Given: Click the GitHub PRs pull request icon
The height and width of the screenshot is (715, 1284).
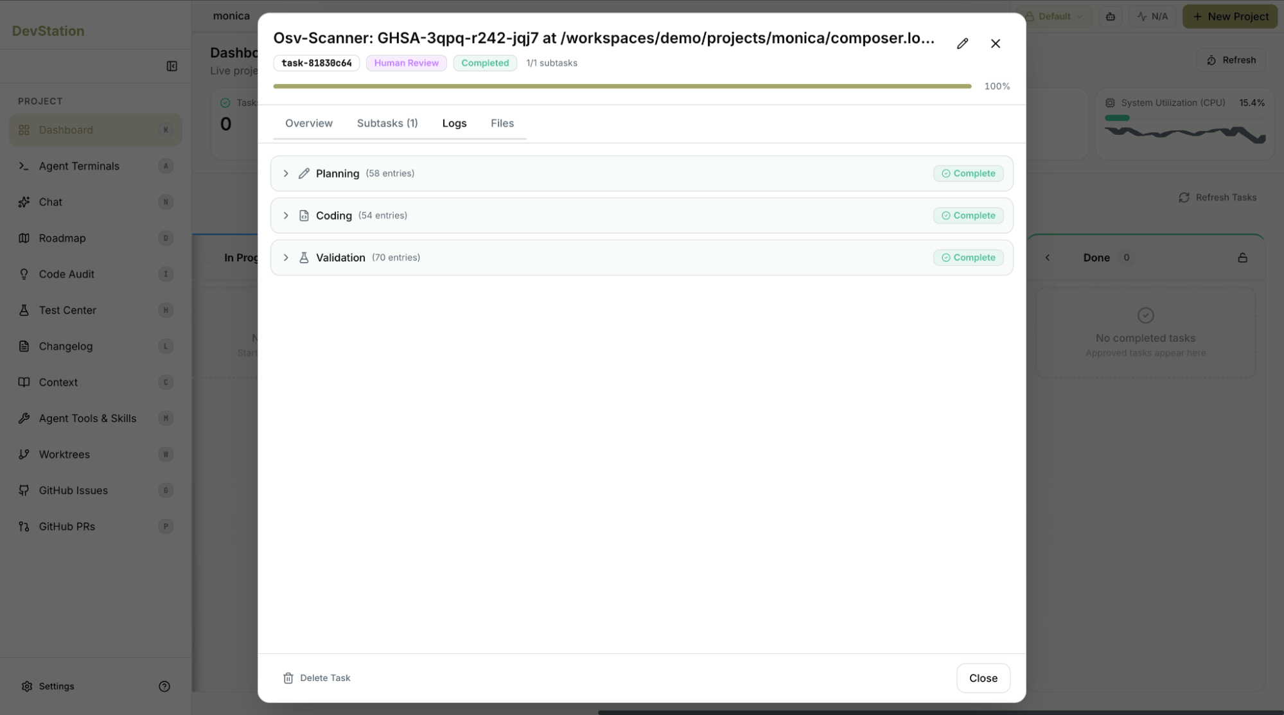Looking at the screenshot, I should [x=24, y=527].
